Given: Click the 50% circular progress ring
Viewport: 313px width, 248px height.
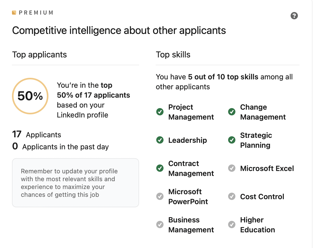Looking at the screenshot, I should pos(30,96).
